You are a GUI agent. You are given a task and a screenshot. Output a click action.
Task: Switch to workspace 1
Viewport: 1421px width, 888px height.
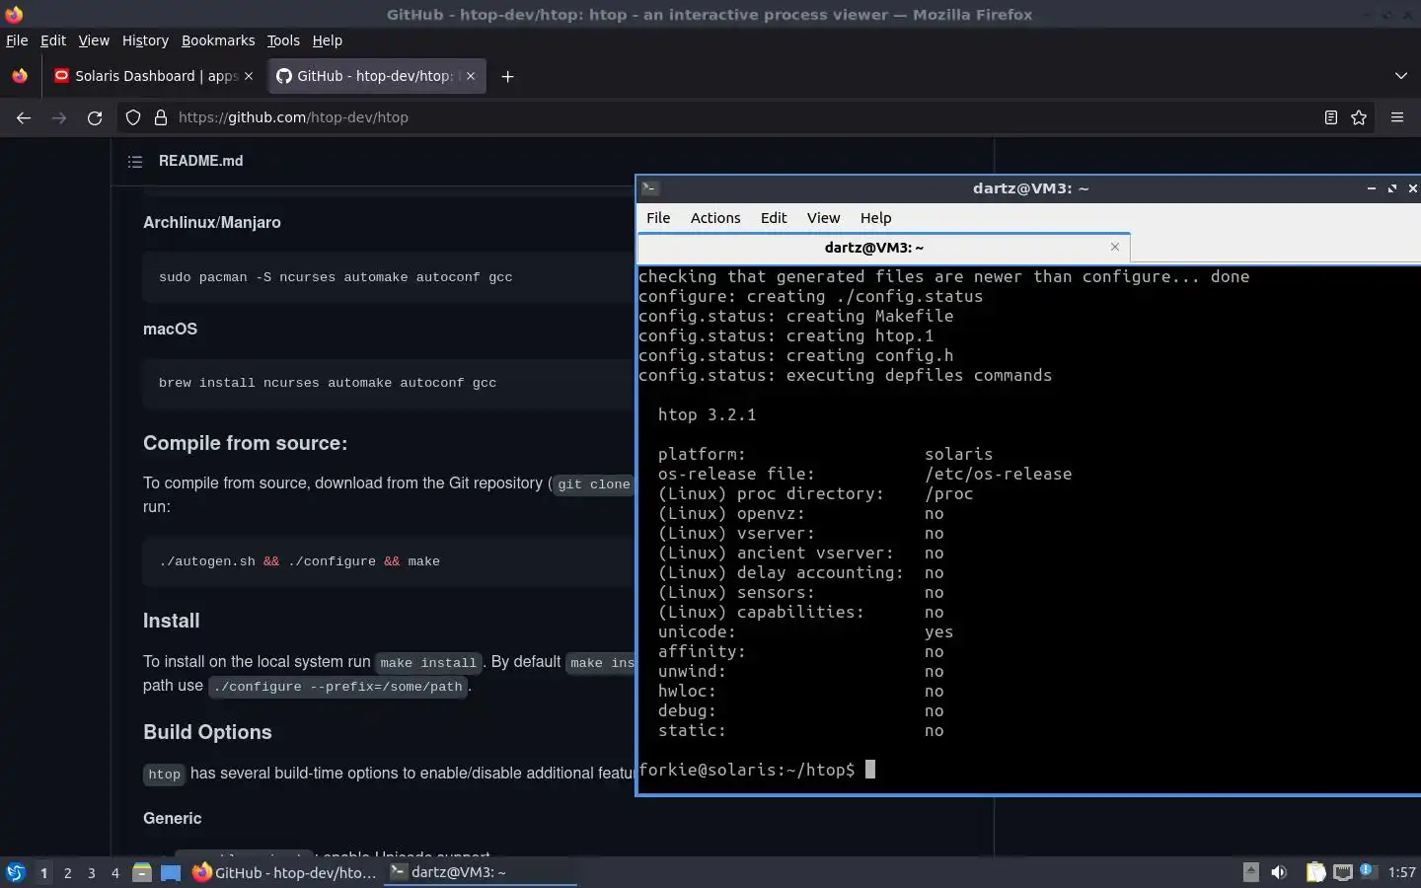point(43,872)
